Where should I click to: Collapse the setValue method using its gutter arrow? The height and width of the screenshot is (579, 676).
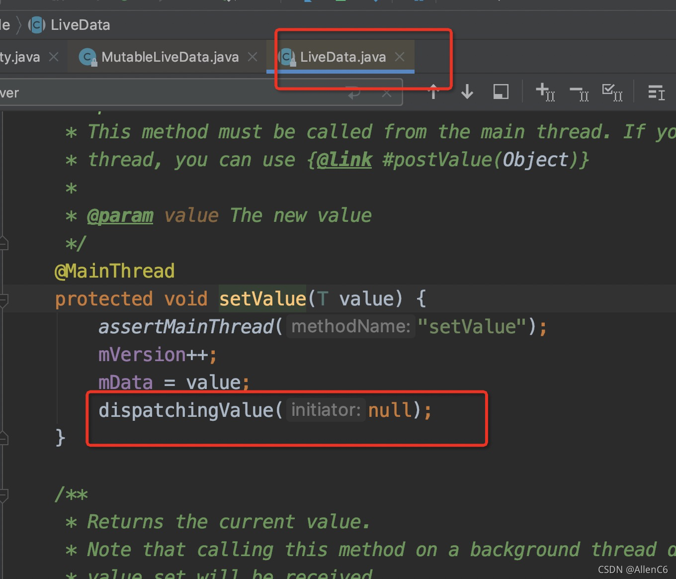[x=3, y=299]
